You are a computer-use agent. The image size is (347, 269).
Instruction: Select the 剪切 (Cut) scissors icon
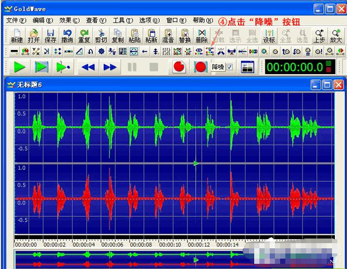coord(101,36)
